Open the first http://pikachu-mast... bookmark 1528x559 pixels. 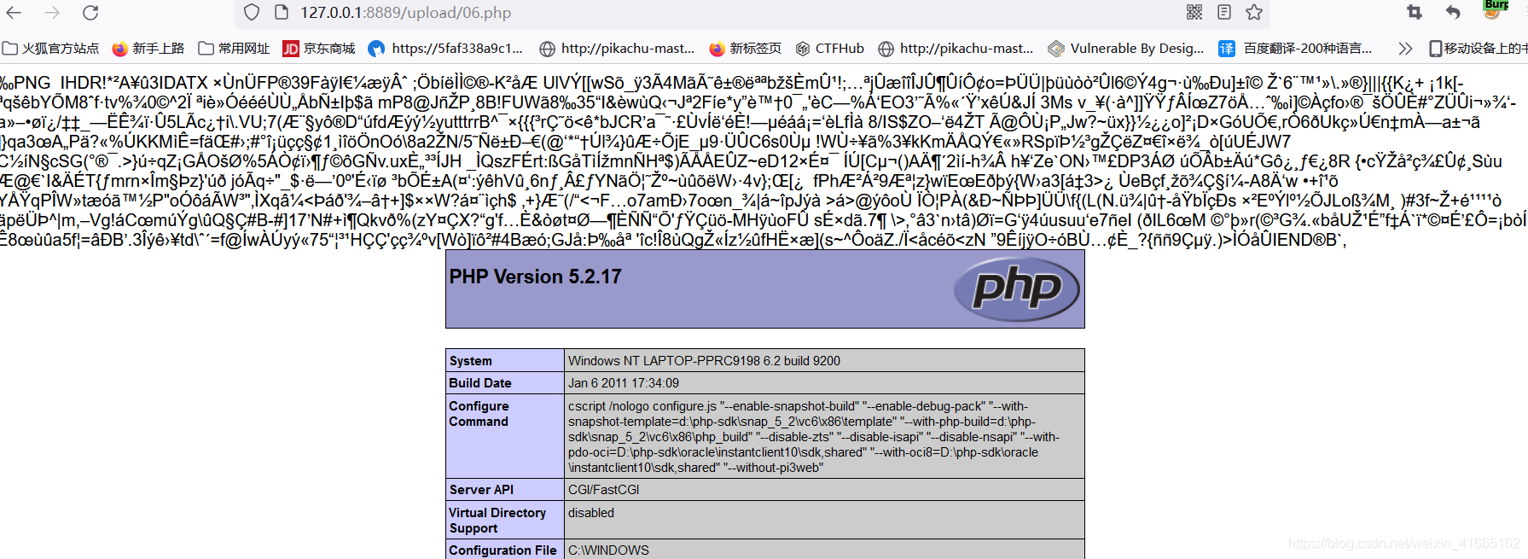pyautogui.click(x=617, y=49)
